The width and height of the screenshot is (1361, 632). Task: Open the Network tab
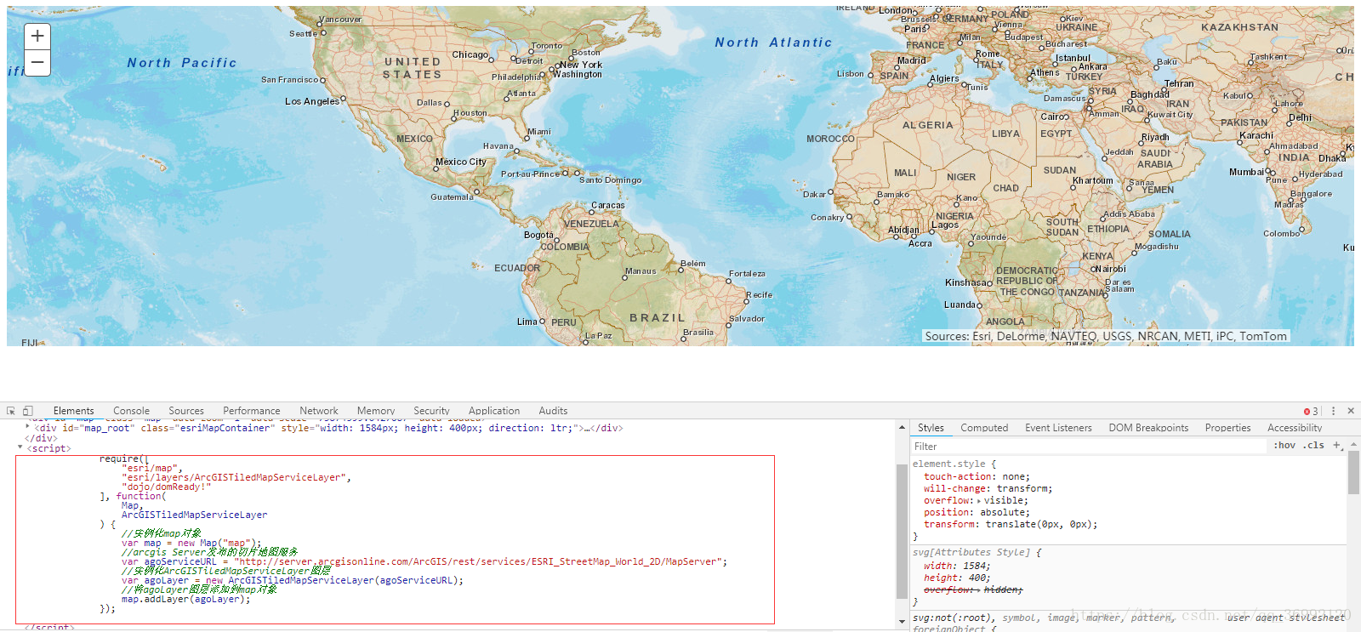[318, 411]
